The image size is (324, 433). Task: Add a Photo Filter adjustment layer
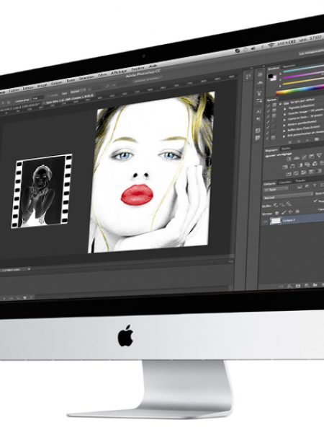[307, 165]
